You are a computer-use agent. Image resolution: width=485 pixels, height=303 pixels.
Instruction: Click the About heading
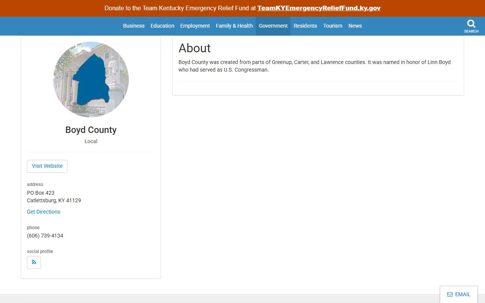(194, 48)
